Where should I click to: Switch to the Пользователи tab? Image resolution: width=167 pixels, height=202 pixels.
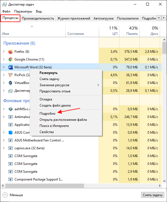(128, 18)
